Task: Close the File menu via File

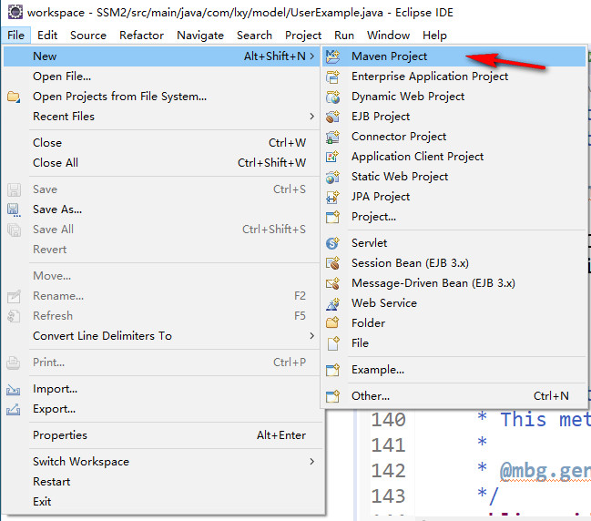Action: pos(15,36)
